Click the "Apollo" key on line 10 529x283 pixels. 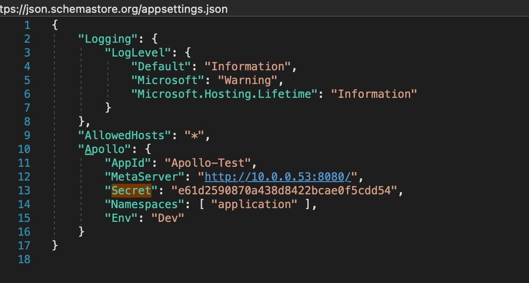coord(105,149)
